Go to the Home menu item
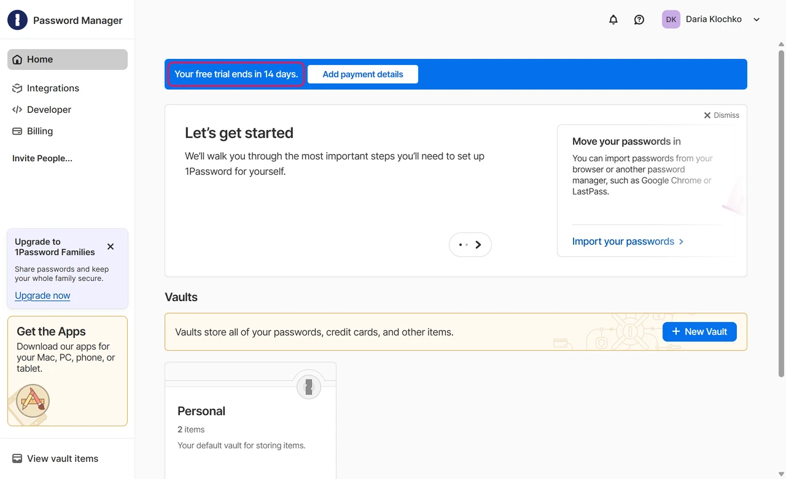 click(x=68, y=59)
